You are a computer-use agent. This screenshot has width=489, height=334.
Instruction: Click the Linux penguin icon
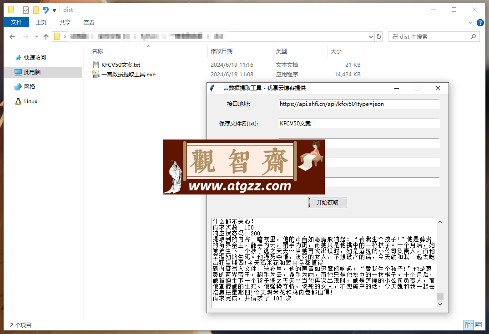18,101
